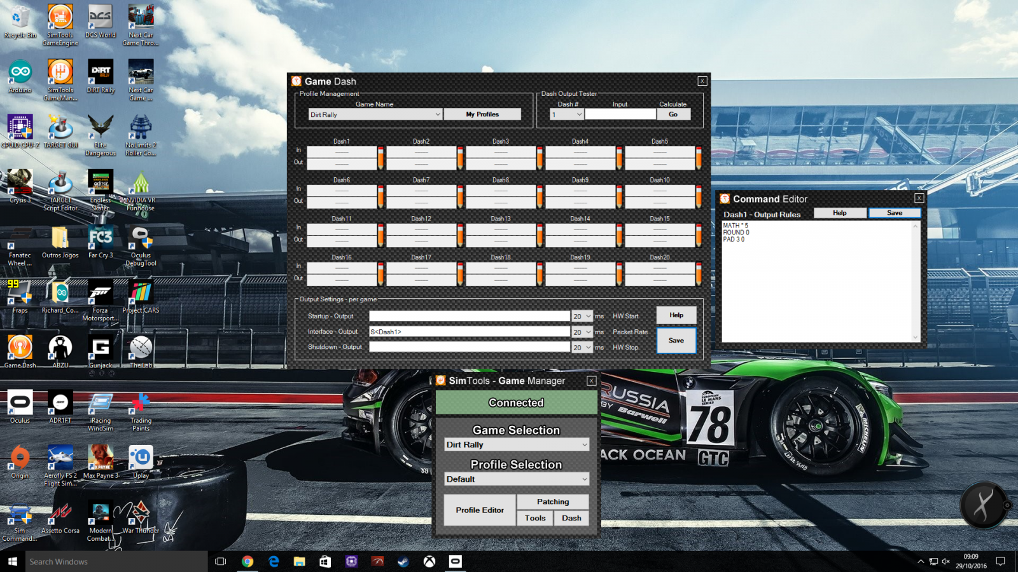Open NoLimits 2 Roller Coaster icon
Image resolution: width=1018 pixels, height=572 pixels.
point(141,135)
